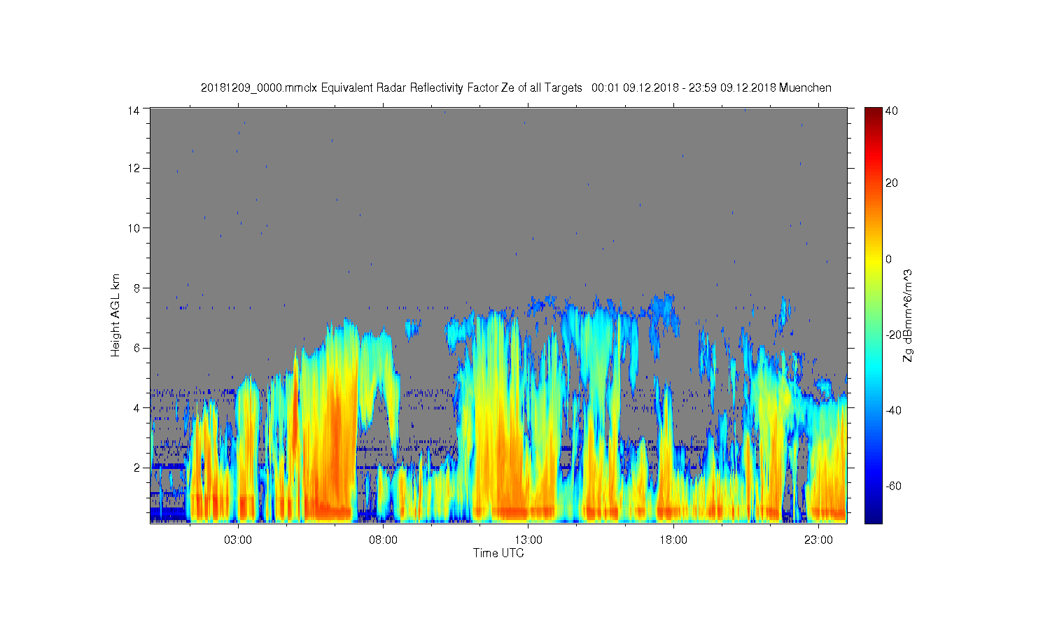
Task: Click the 14 km height tick label
Action: (135, 109)
